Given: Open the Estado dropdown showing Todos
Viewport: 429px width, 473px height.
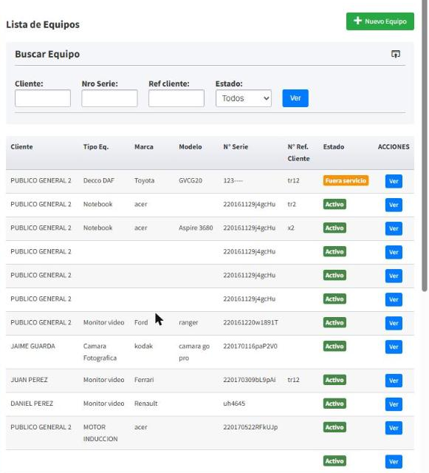Looking at the screenshot, I should point(244,98).
